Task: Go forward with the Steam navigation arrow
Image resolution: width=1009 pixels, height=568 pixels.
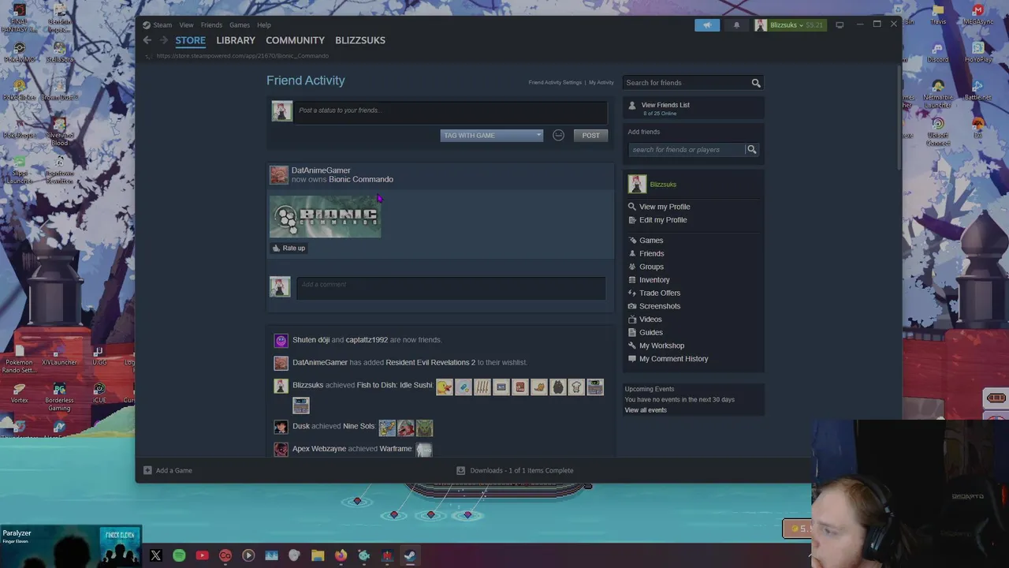Action: (164, 40)
